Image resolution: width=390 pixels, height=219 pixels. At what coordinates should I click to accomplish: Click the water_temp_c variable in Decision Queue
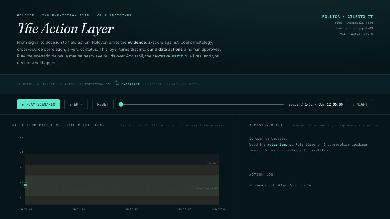pyautogui.click(x=279, y=145)
